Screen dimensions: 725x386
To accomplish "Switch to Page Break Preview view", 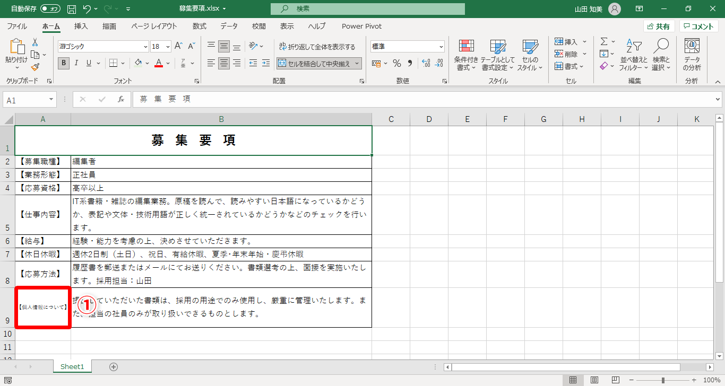I will 616,380.
